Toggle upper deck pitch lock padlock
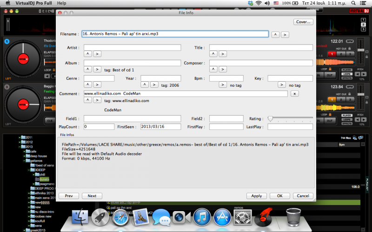The image size is (372, 232). tap(367, 57)
